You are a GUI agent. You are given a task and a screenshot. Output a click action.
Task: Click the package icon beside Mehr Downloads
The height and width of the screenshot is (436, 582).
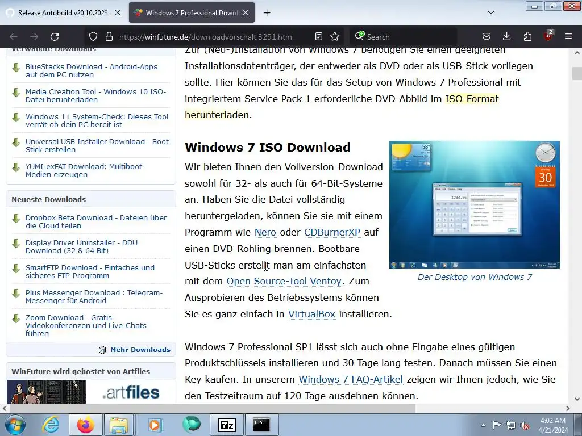(x=102, y=350)
